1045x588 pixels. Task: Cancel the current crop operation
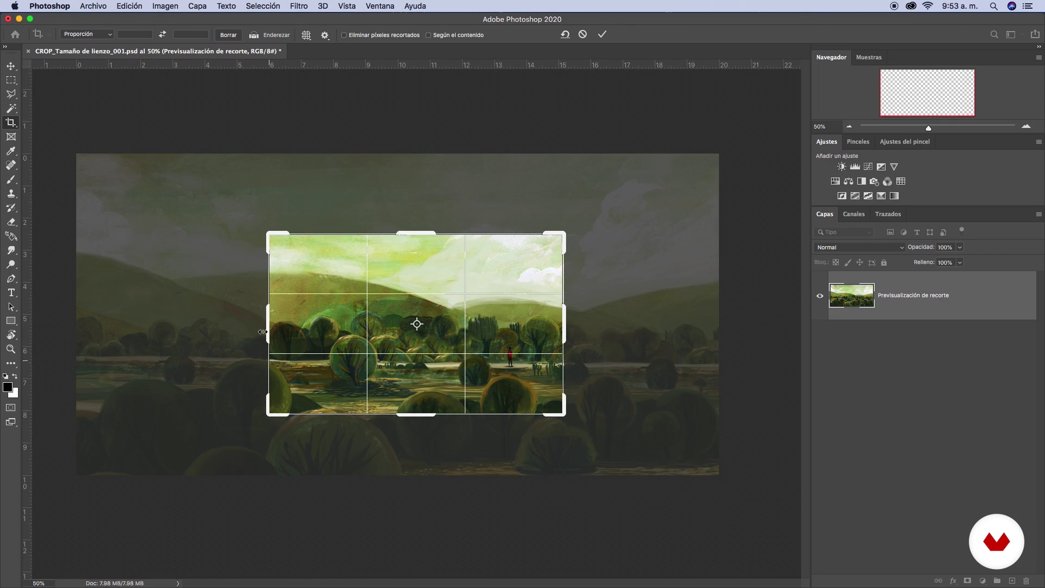(x=583, y=34)
